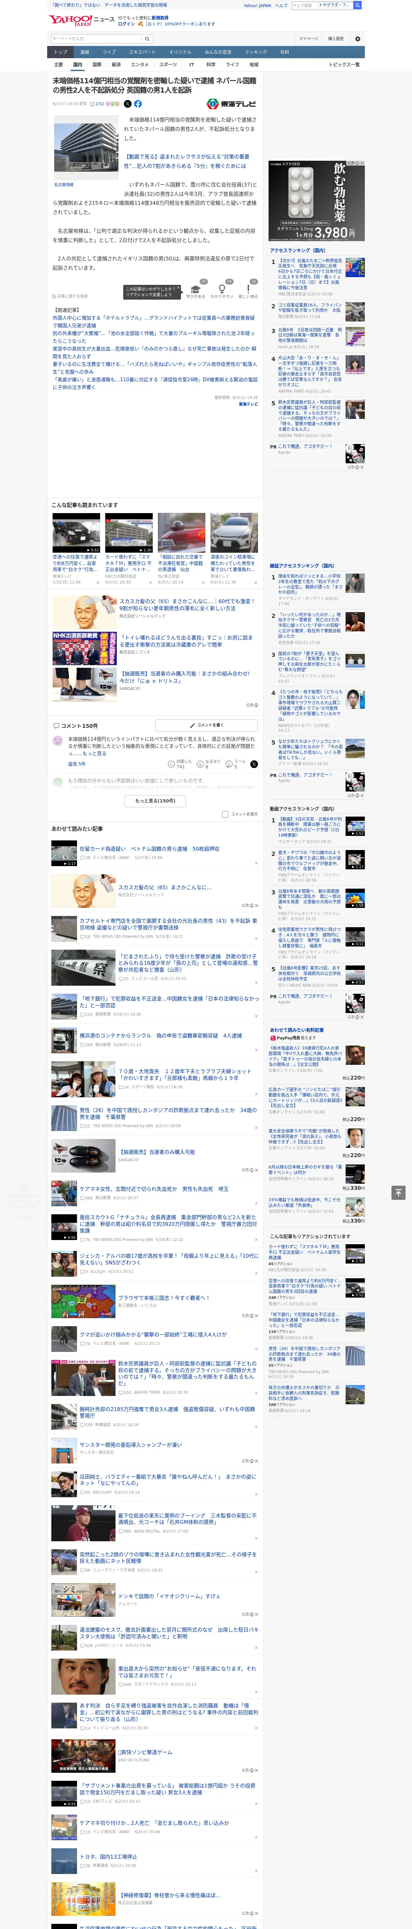Share article on Facebook
This screenshot has height=1929, width=412.
138,104
